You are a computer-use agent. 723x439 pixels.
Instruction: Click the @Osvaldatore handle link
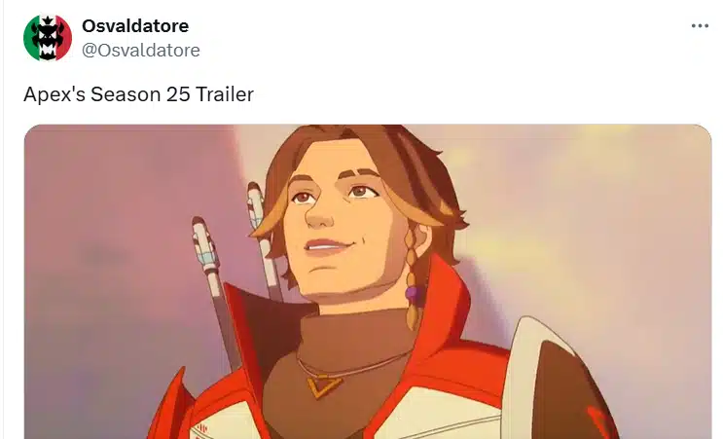(x=141, y=51)
